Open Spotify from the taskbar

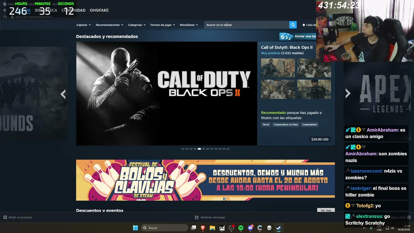[241, 228]
